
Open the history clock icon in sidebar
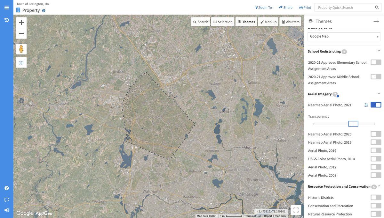[x=6, y=20]
